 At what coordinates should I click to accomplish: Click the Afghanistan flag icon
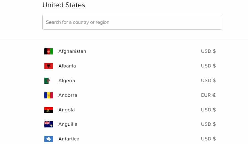coord(48,51)
